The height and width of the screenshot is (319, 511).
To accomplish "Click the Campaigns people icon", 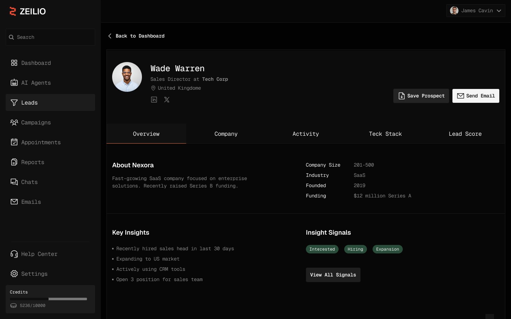I will [x=14, y=122].
